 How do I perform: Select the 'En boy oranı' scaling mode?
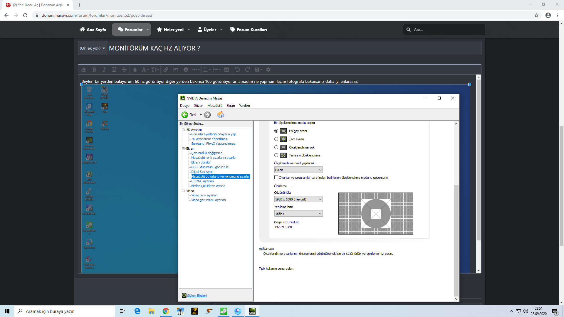coord(276,131)
